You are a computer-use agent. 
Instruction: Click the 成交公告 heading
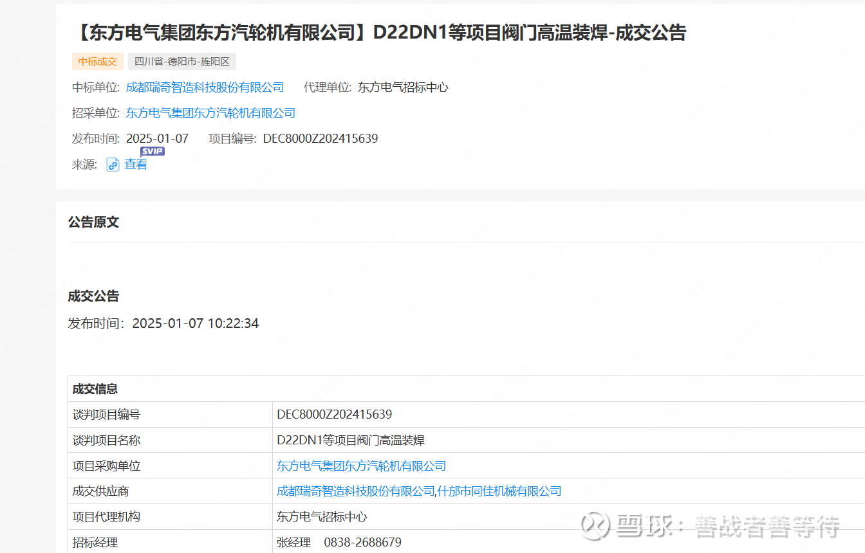pos(94,296)
